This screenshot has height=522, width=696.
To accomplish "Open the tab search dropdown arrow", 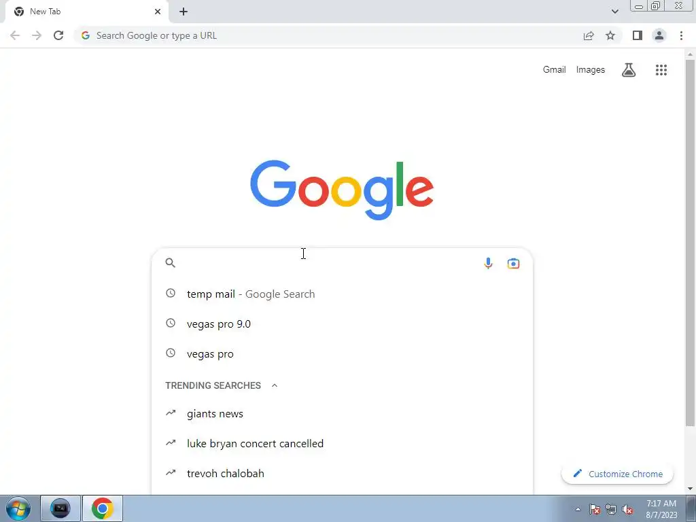I will tap(614, 12).
